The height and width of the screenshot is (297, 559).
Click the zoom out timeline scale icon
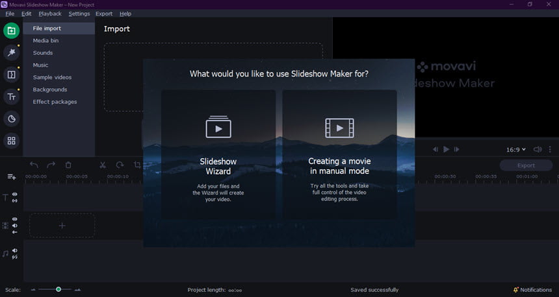pos(33,290)
